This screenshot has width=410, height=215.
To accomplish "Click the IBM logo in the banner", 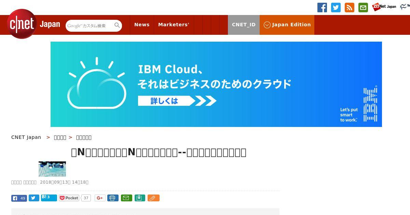I will pyautogui.click(x=370, y=104).
